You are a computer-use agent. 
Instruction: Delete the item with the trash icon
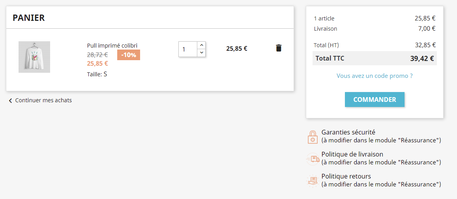(279, 48)
